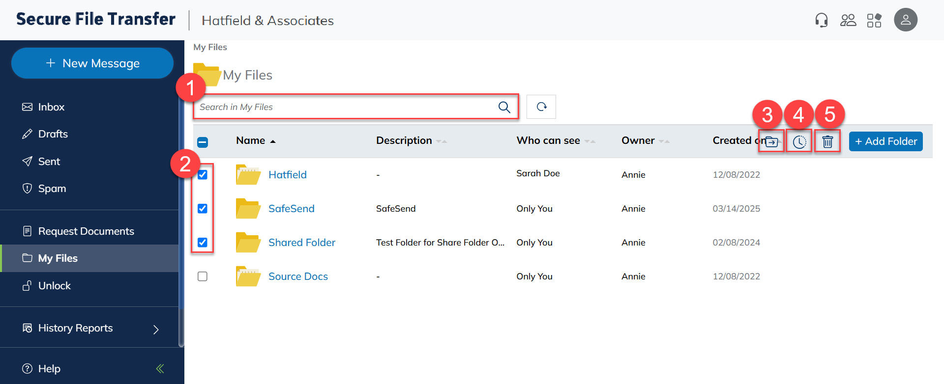Click the search magnifier icon
The width and height of the screenshot is (944, 384).
pyautogui.click(x=504, y=107)
